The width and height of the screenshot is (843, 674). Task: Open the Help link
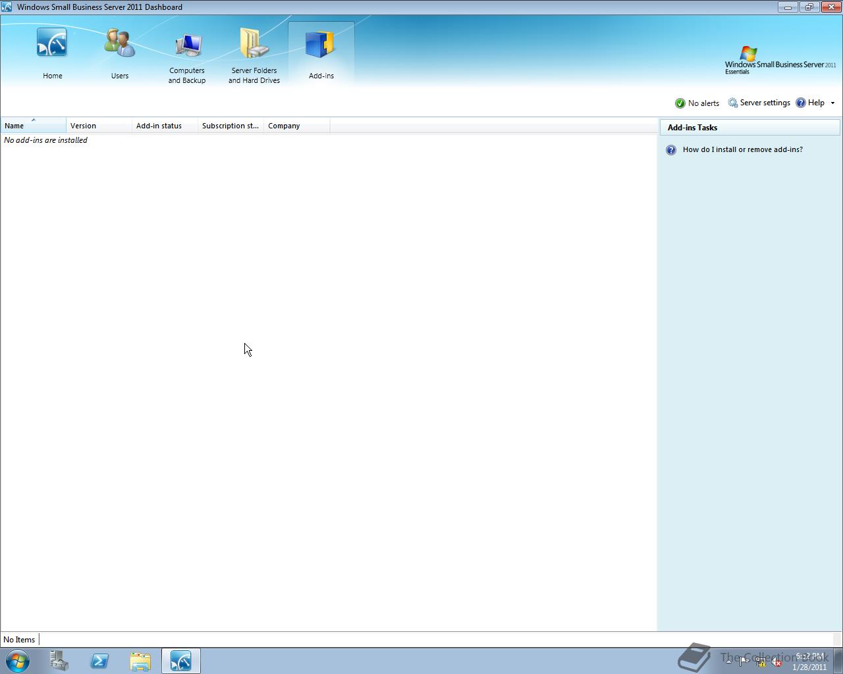pyautogui.click(x=816, y=103)
